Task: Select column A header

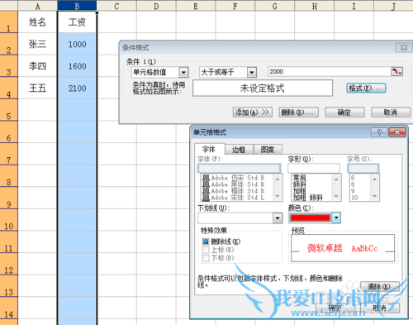Action: [38, 6]
